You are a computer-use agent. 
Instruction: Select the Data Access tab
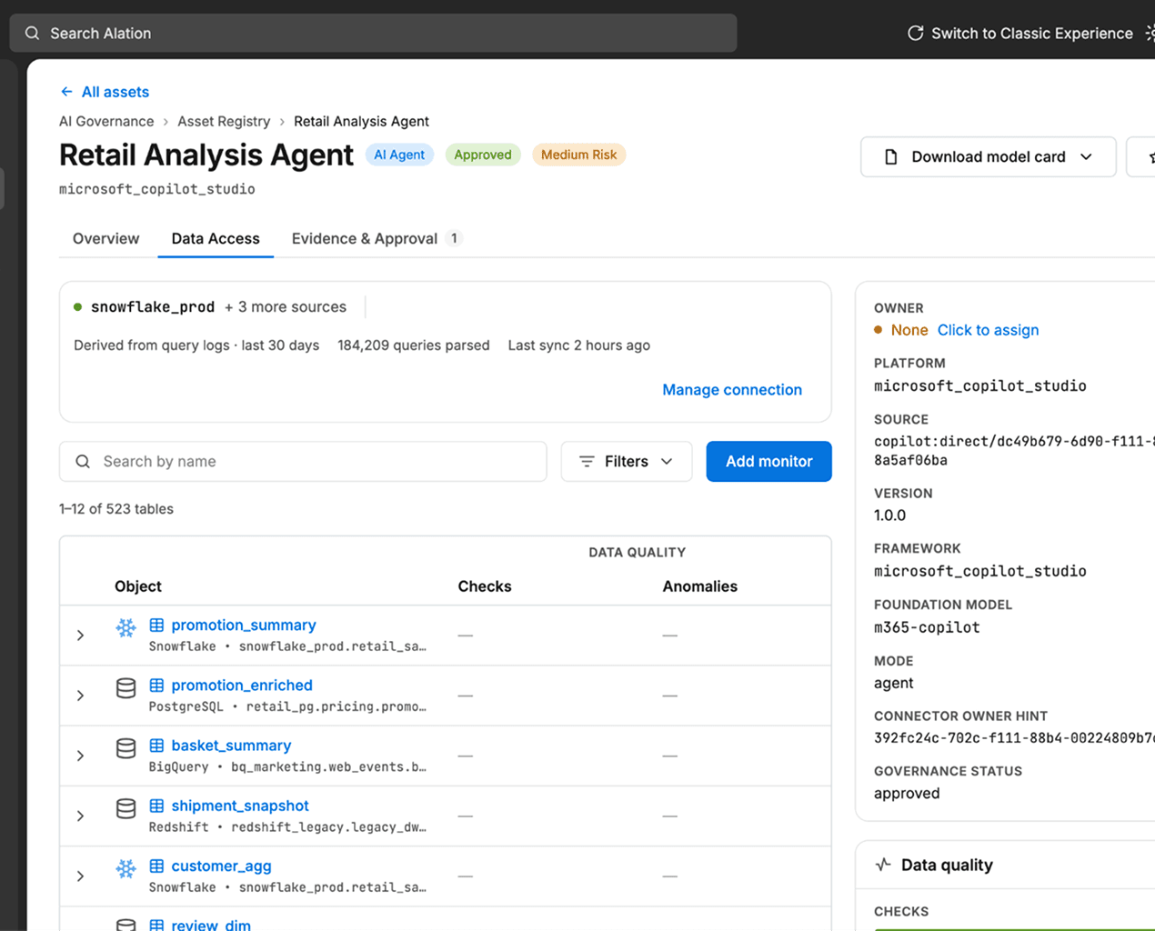click(216, 238)
